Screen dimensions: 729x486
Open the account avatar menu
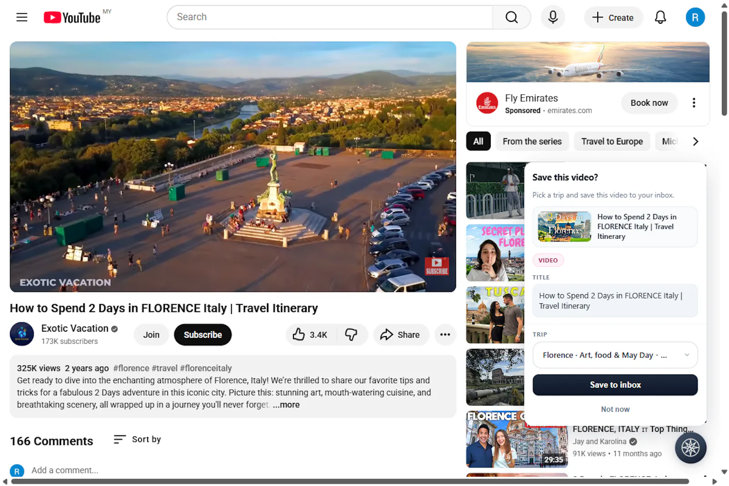(695, 17)
